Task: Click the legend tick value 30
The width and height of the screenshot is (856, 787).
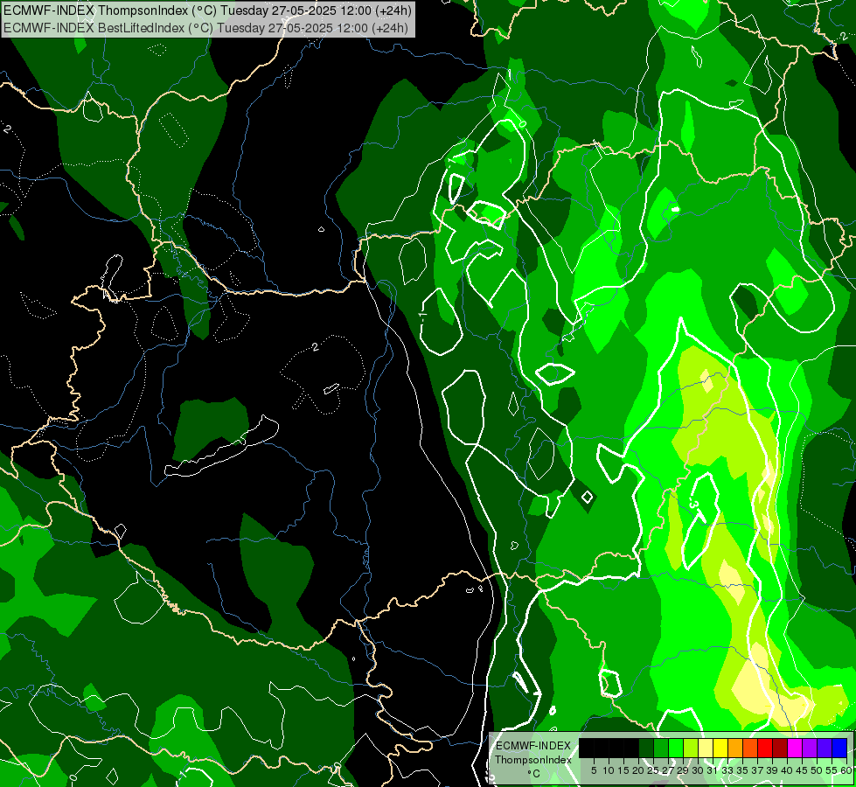Action: 697,770
